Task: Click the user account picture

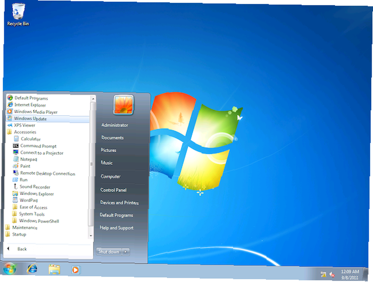Action: 123,105
